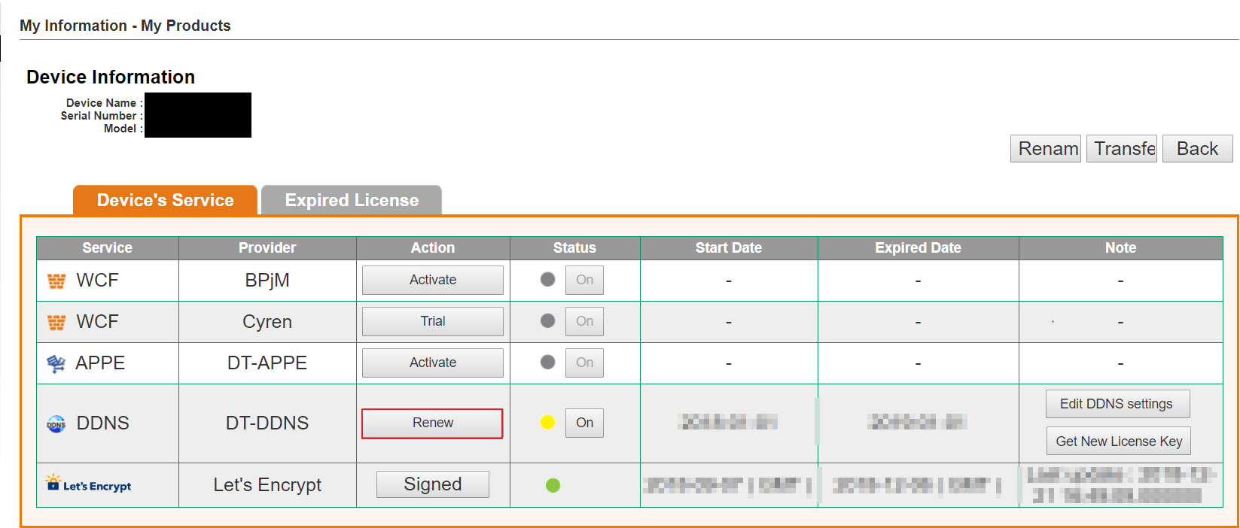Click the DDNS globe icon
This screenshot has width=1240, height=528.
(x=56, y=424)
